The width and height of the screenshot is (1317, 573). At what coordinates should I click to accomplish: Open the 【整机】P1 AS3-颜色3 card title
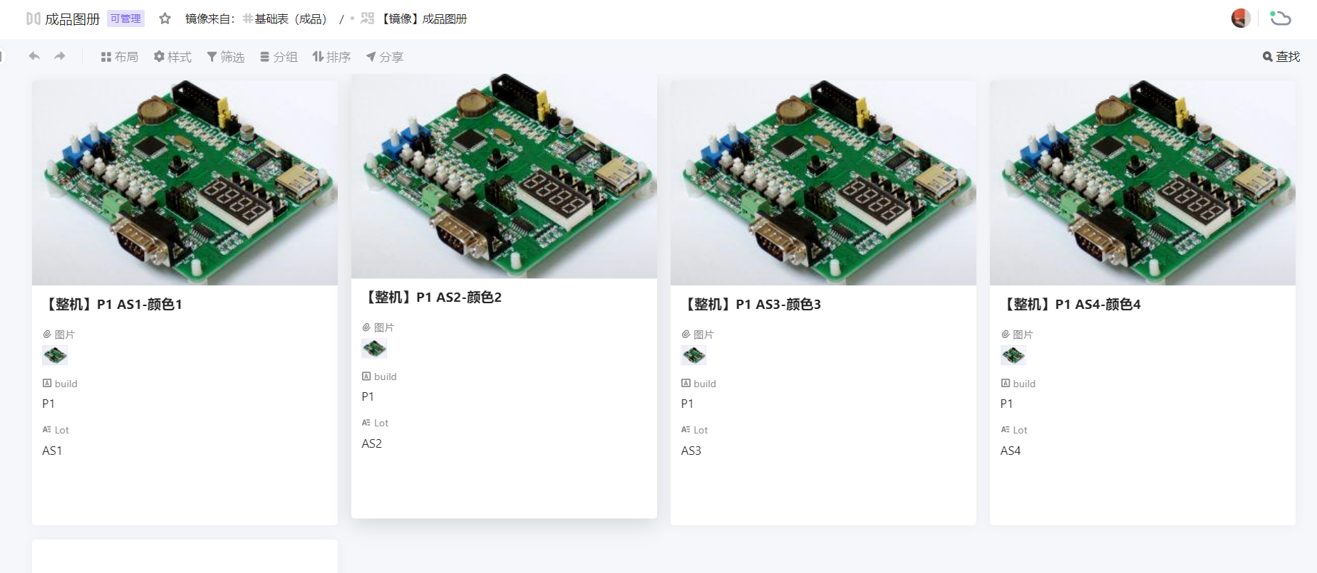tap(753, 305)
